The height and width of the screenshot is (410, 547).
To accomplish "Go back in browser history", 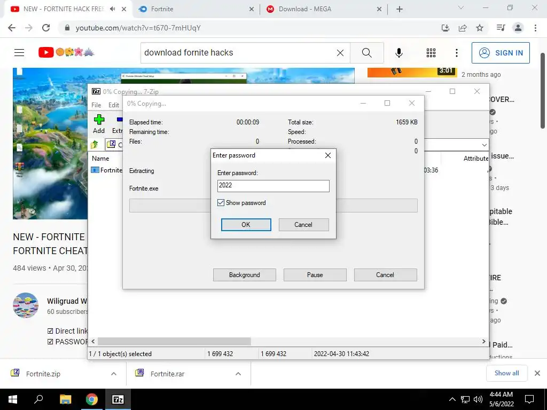I will (12, 28).
